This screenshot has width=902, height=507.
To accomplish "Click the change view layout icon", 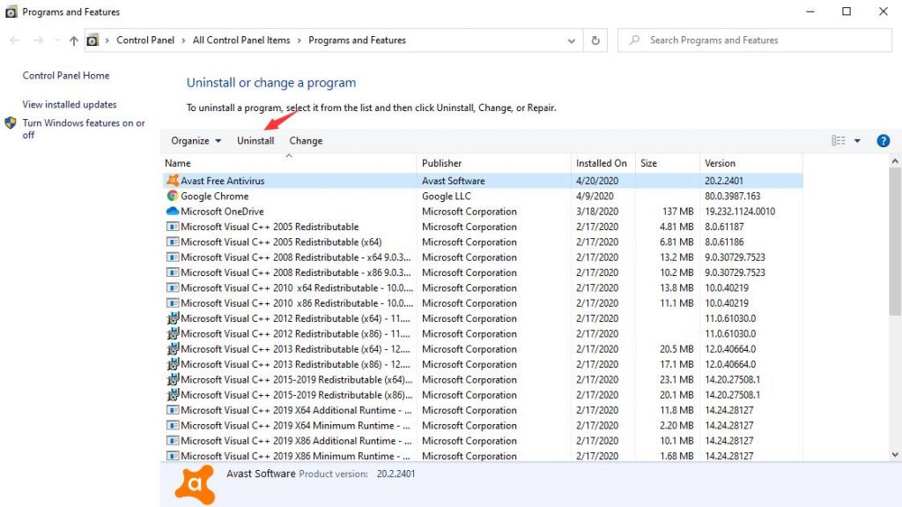I will point(839,140).
